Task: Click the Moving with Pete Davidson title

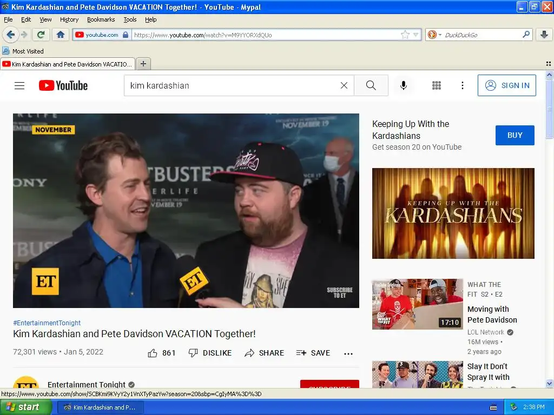Action: click(492, 314)
